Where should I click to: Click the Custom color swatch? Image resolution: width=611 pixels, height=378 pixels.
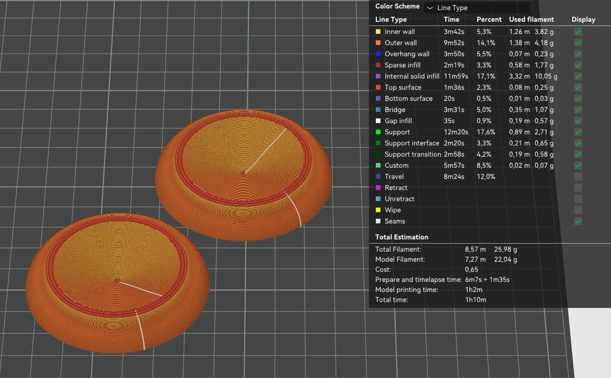[378, 165]
